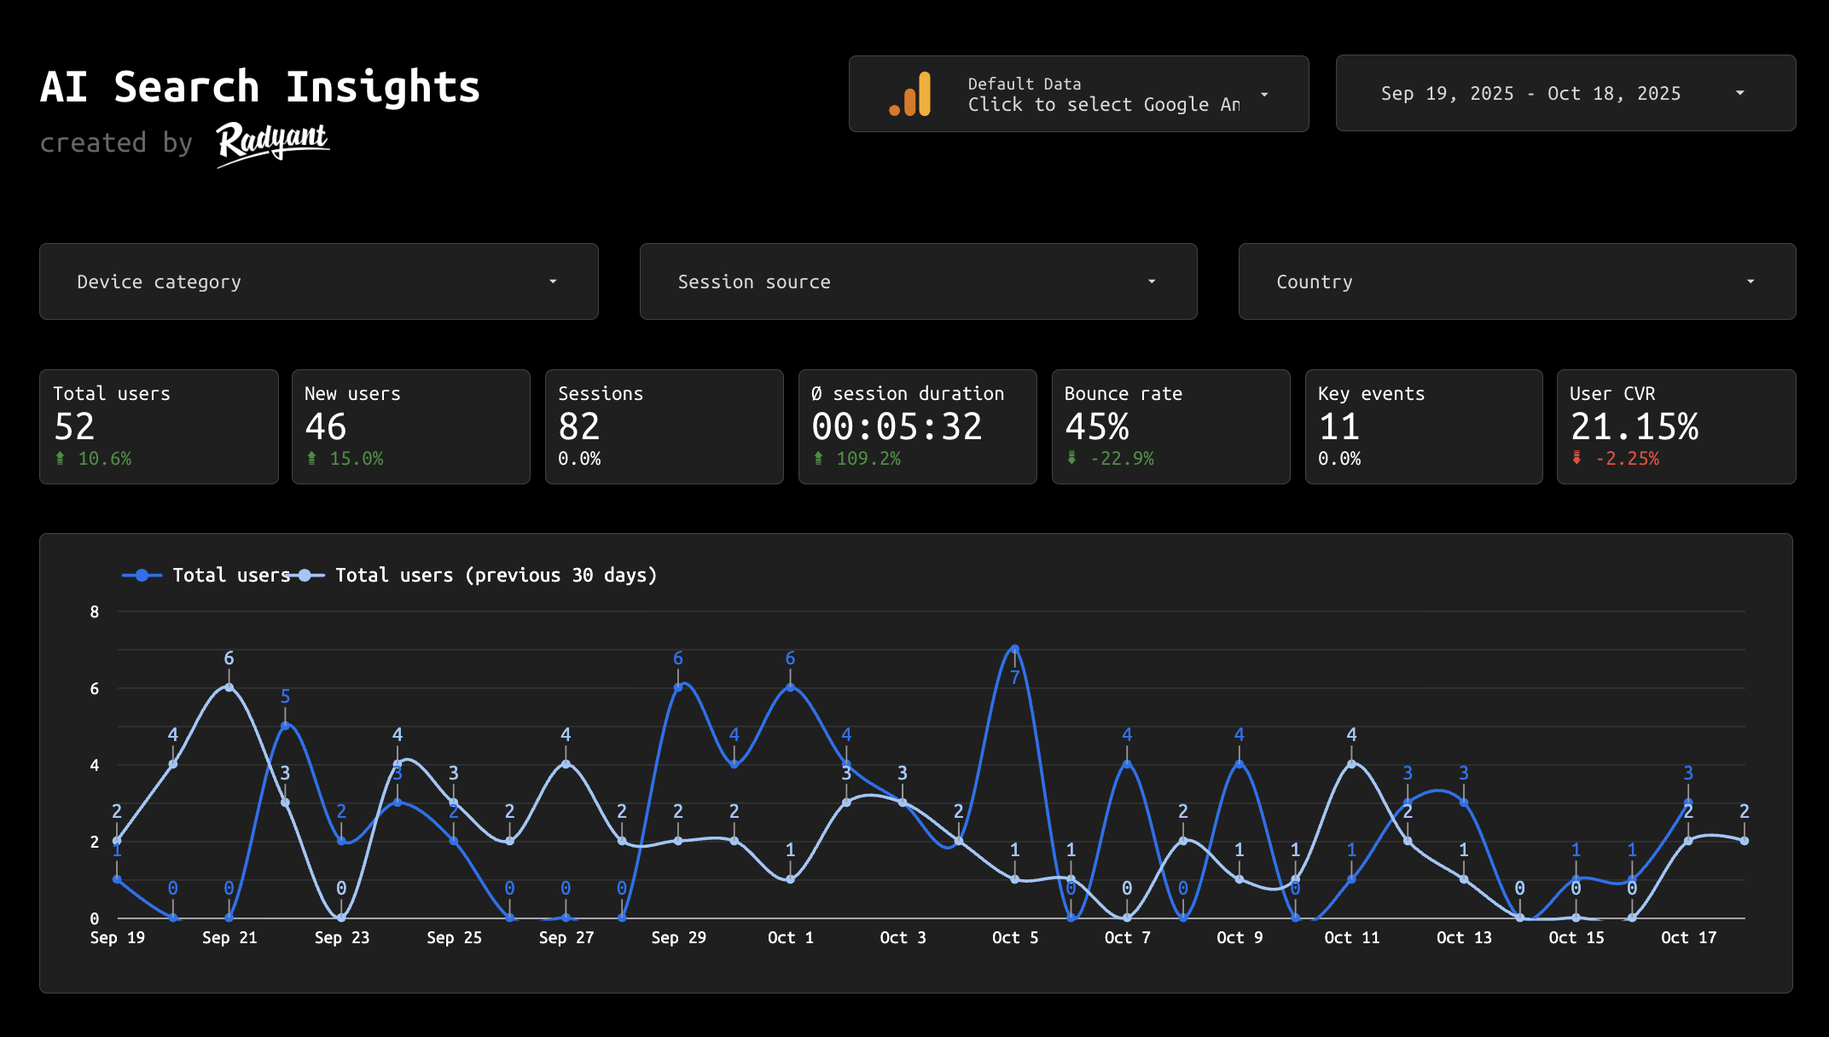1829x1037 pixels.
Task: Click the 'created by' text
Action: pos(117,142)
